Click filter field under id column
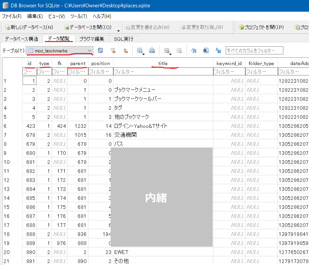Image resolution: width=309 pixels, height=265 pixels. pos(29,72)
